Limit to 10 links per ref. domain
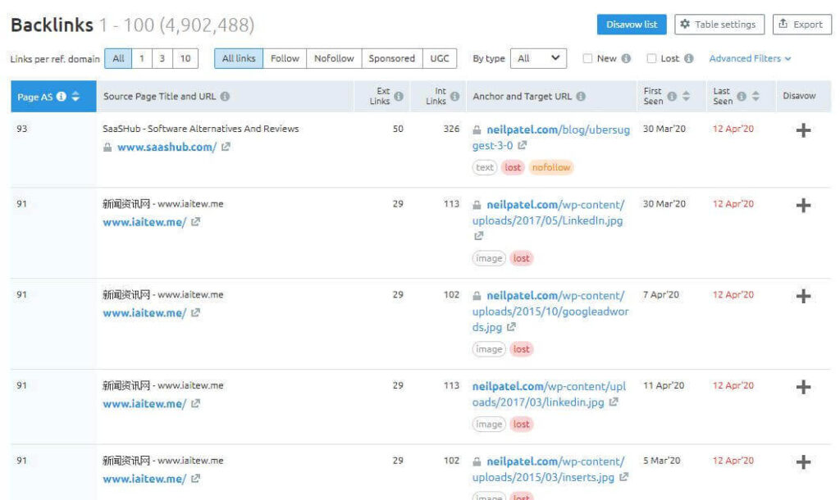Image resolution: width=840 pixels, height=500 pixels. tap(185, 58)
